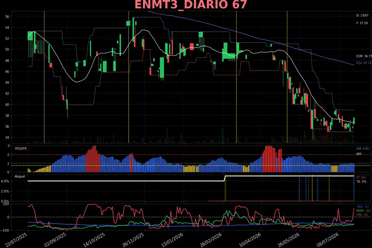Click the OSC: 63 indicator value
The image size is (372, 248).
point(362,215)
